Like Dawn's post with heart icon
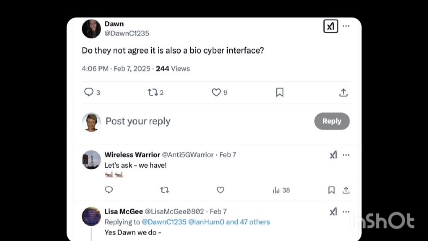Viewport: 428px width, 241px height. click(x=216, y=92)
